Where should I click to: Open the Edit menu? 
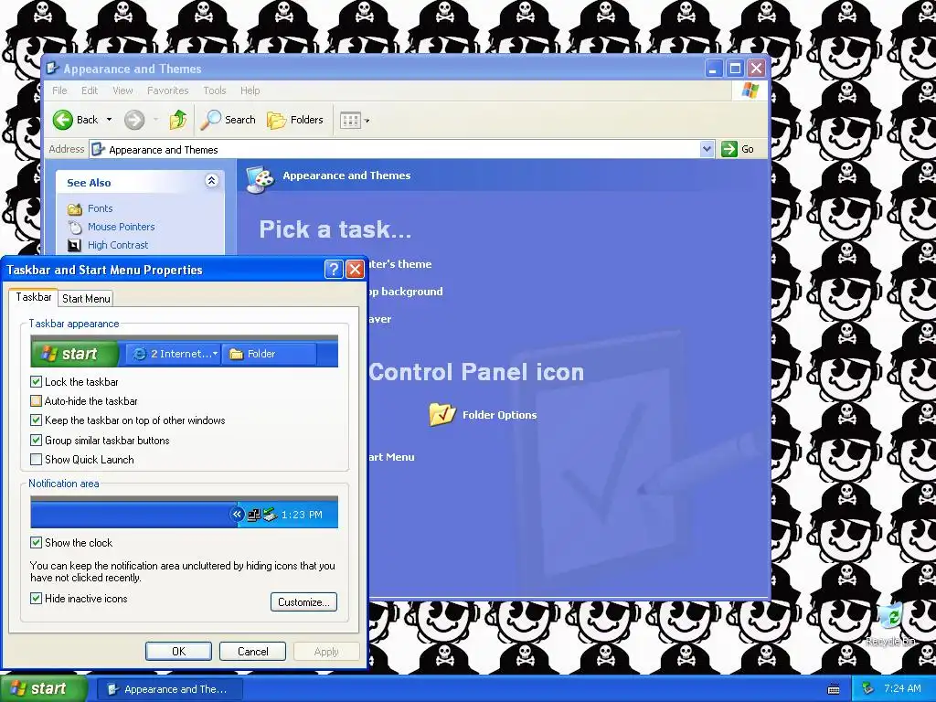90,90
